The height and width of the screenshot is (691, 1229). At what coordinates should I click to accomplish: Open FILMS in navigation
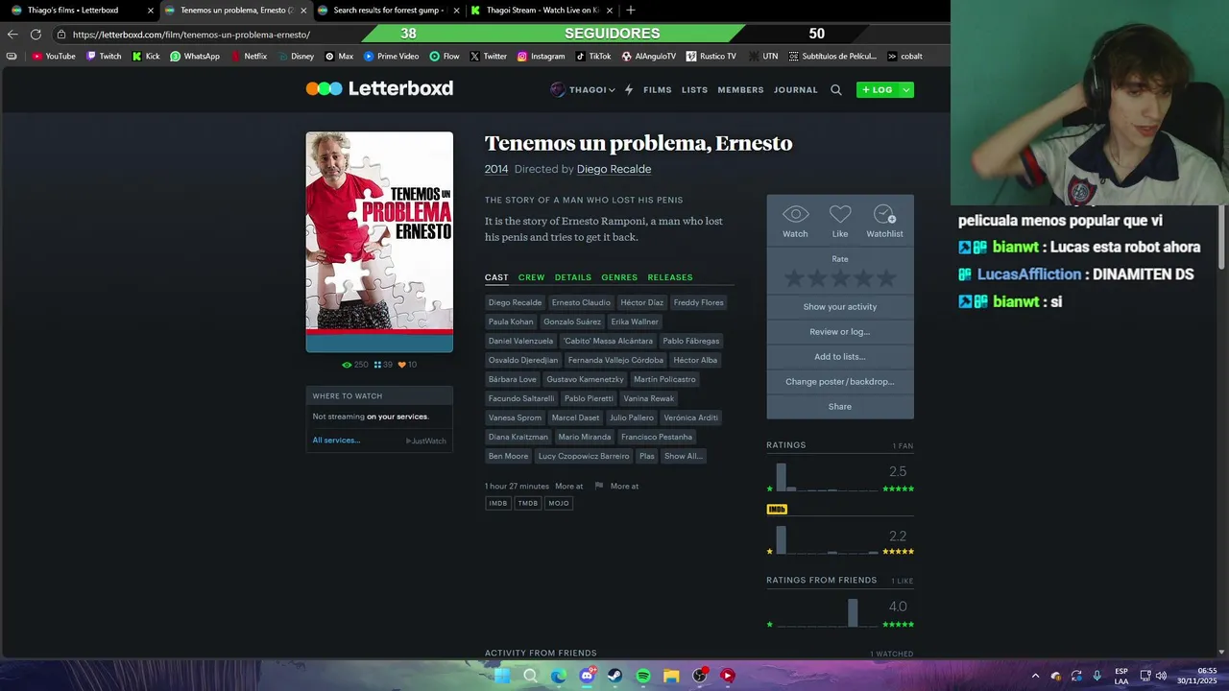pyautogui.click(x=658, y=89)
